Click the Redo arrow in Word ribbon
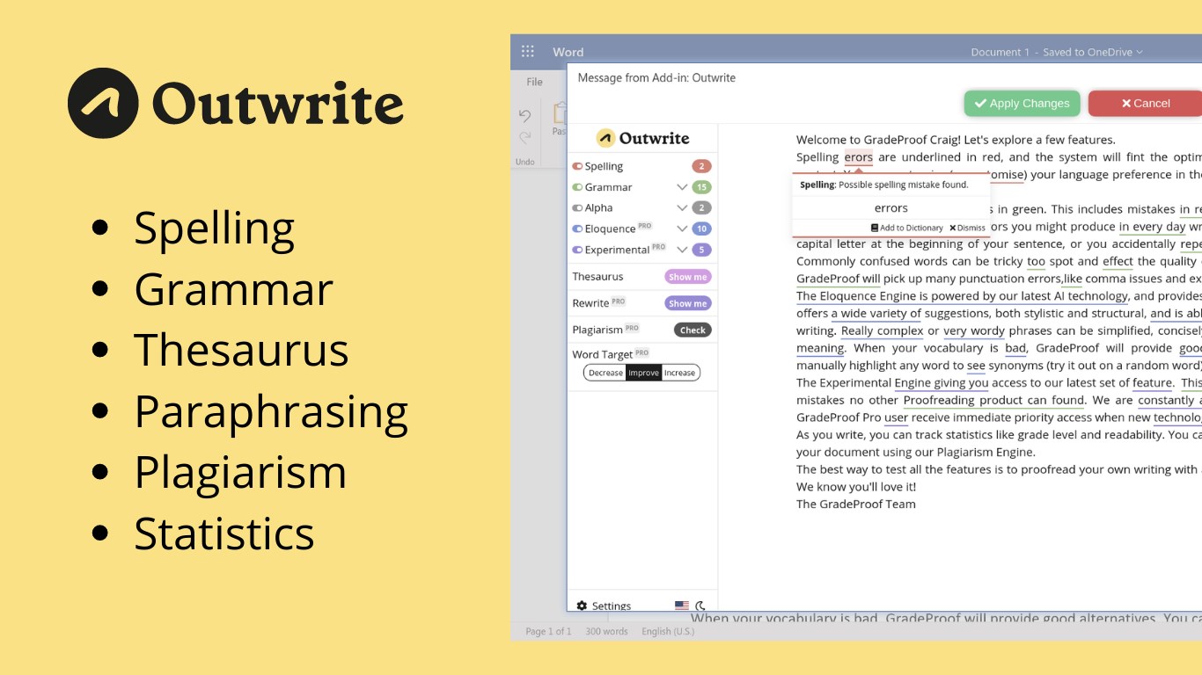The height and width of the screenshot is (675, 1202). [x=525, y=137]
